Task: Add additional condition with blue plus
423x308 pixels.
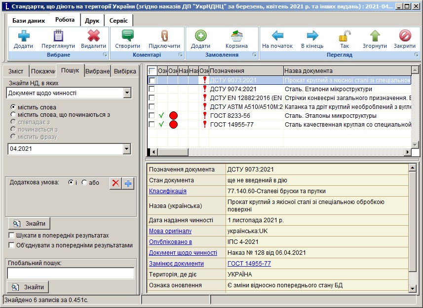Action: point(128,183)
